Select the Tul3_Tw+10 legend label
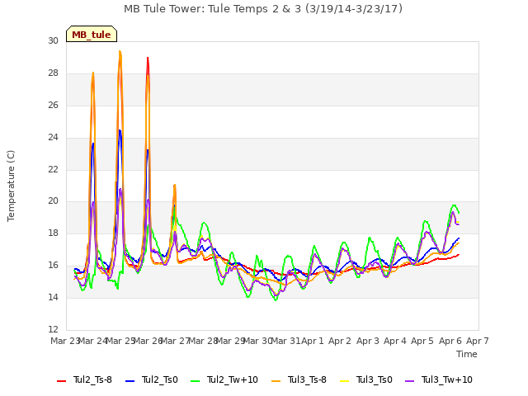Viewport: 528px width, 396px height. tap(447, 379)
